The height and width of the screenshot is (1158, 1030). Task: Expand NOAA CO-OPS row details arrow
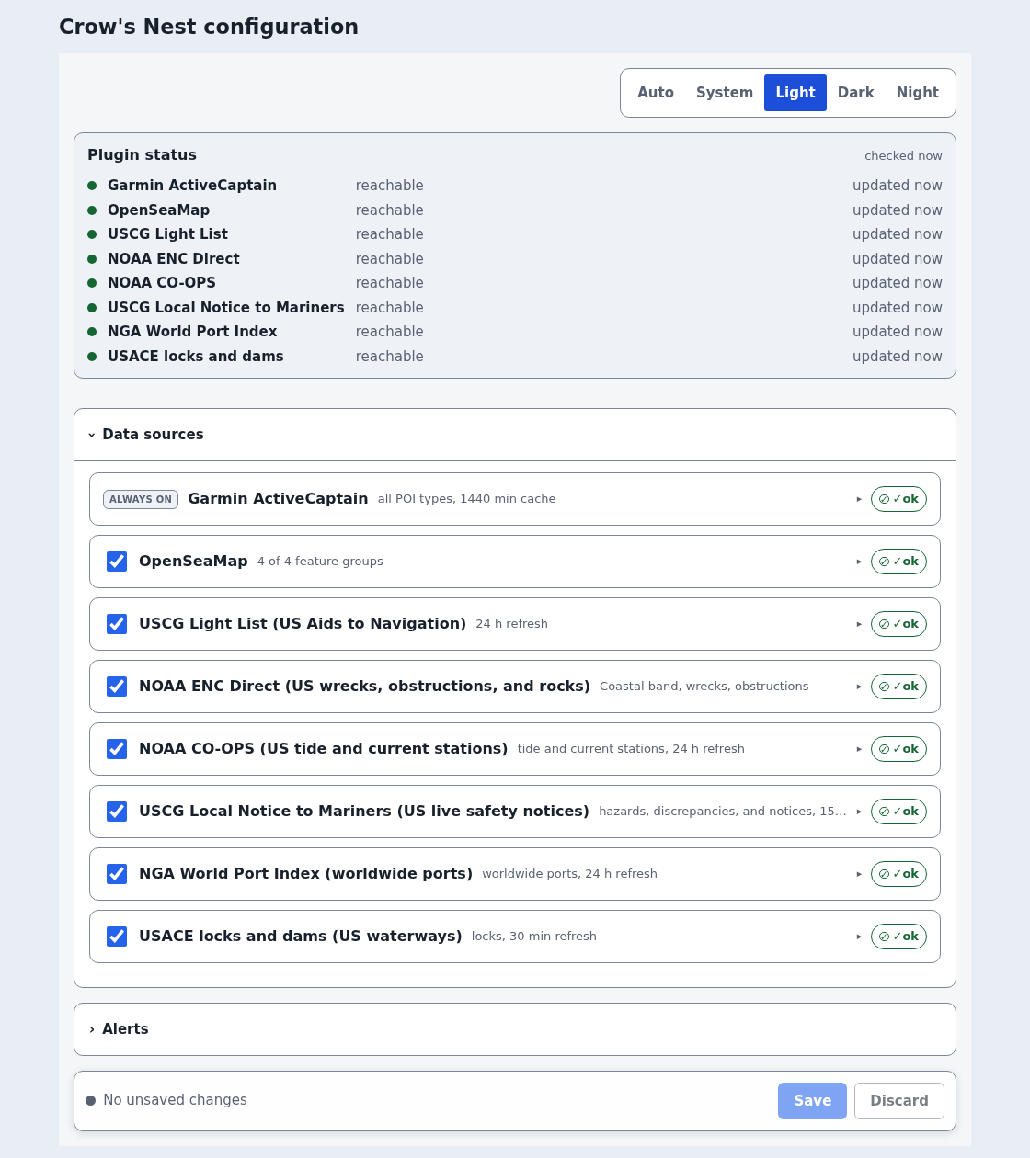[859, 749]
